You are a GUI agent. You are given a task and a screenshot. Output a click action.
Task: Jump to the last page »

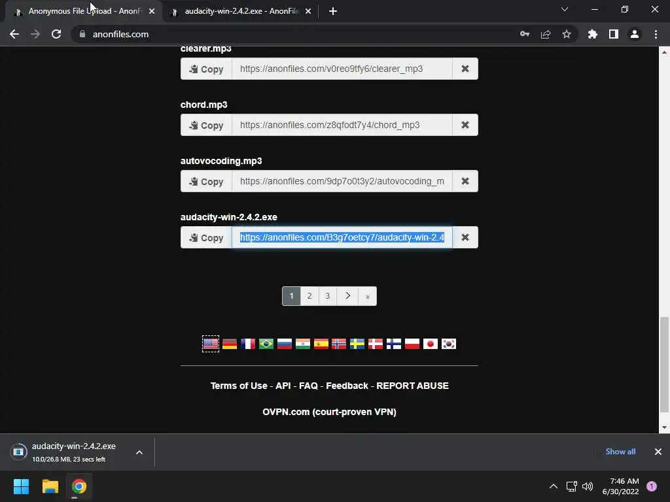pos(368,296)
